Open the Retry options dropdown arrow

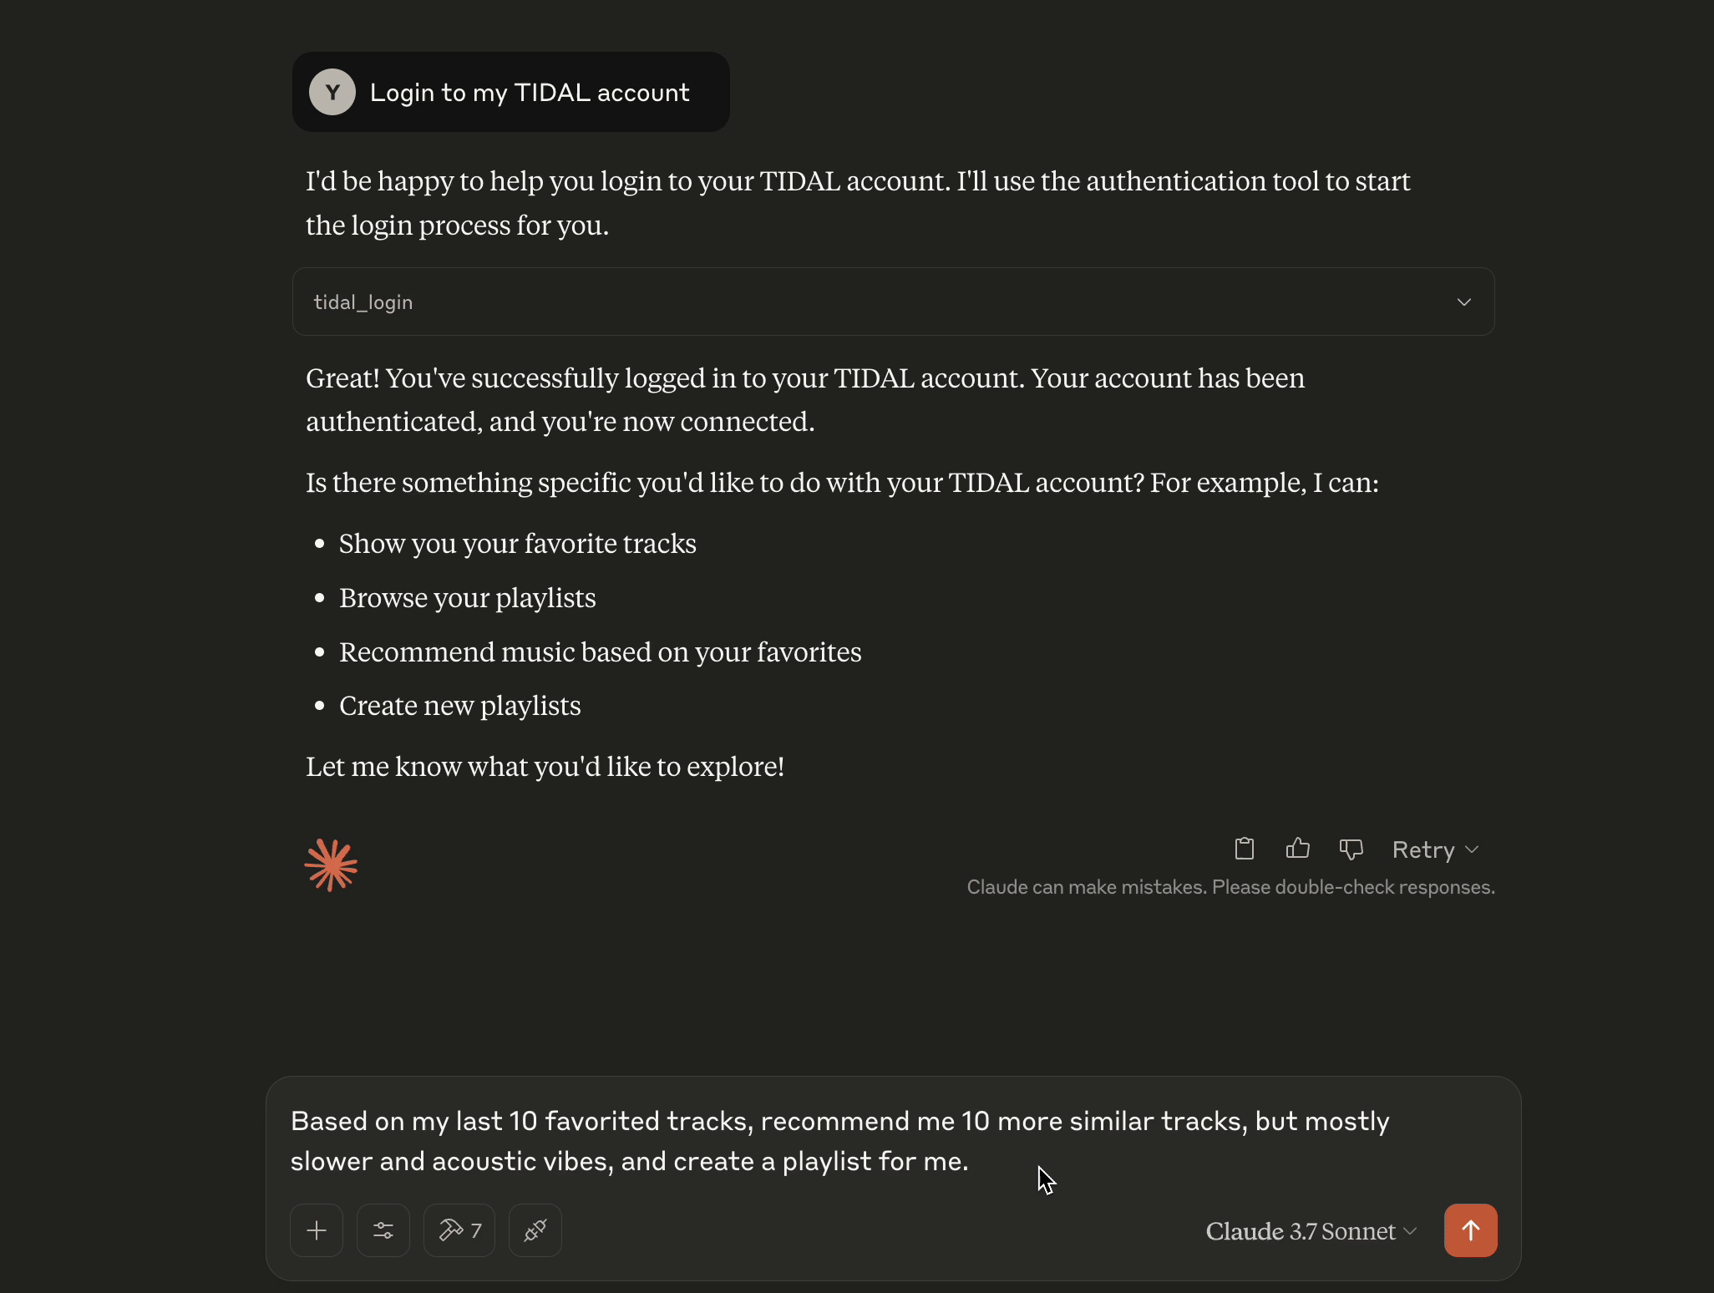pos(1472,849)
